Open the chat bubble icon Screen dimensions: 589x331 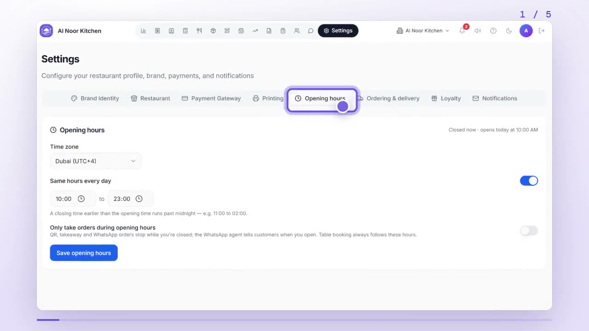[x=311, y=31]
